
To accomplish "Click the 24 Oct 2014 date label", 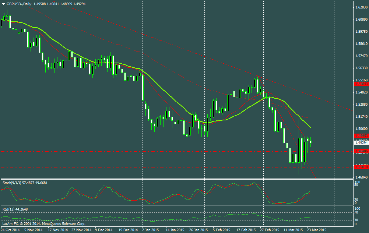I will coord(11,230).
